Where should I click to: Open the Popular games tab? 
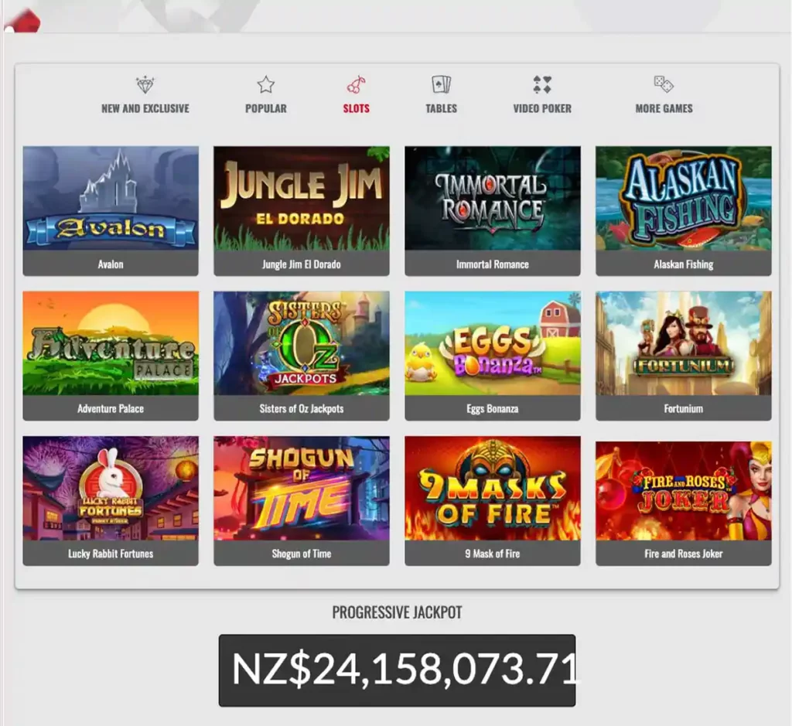(x=265, y=97)
